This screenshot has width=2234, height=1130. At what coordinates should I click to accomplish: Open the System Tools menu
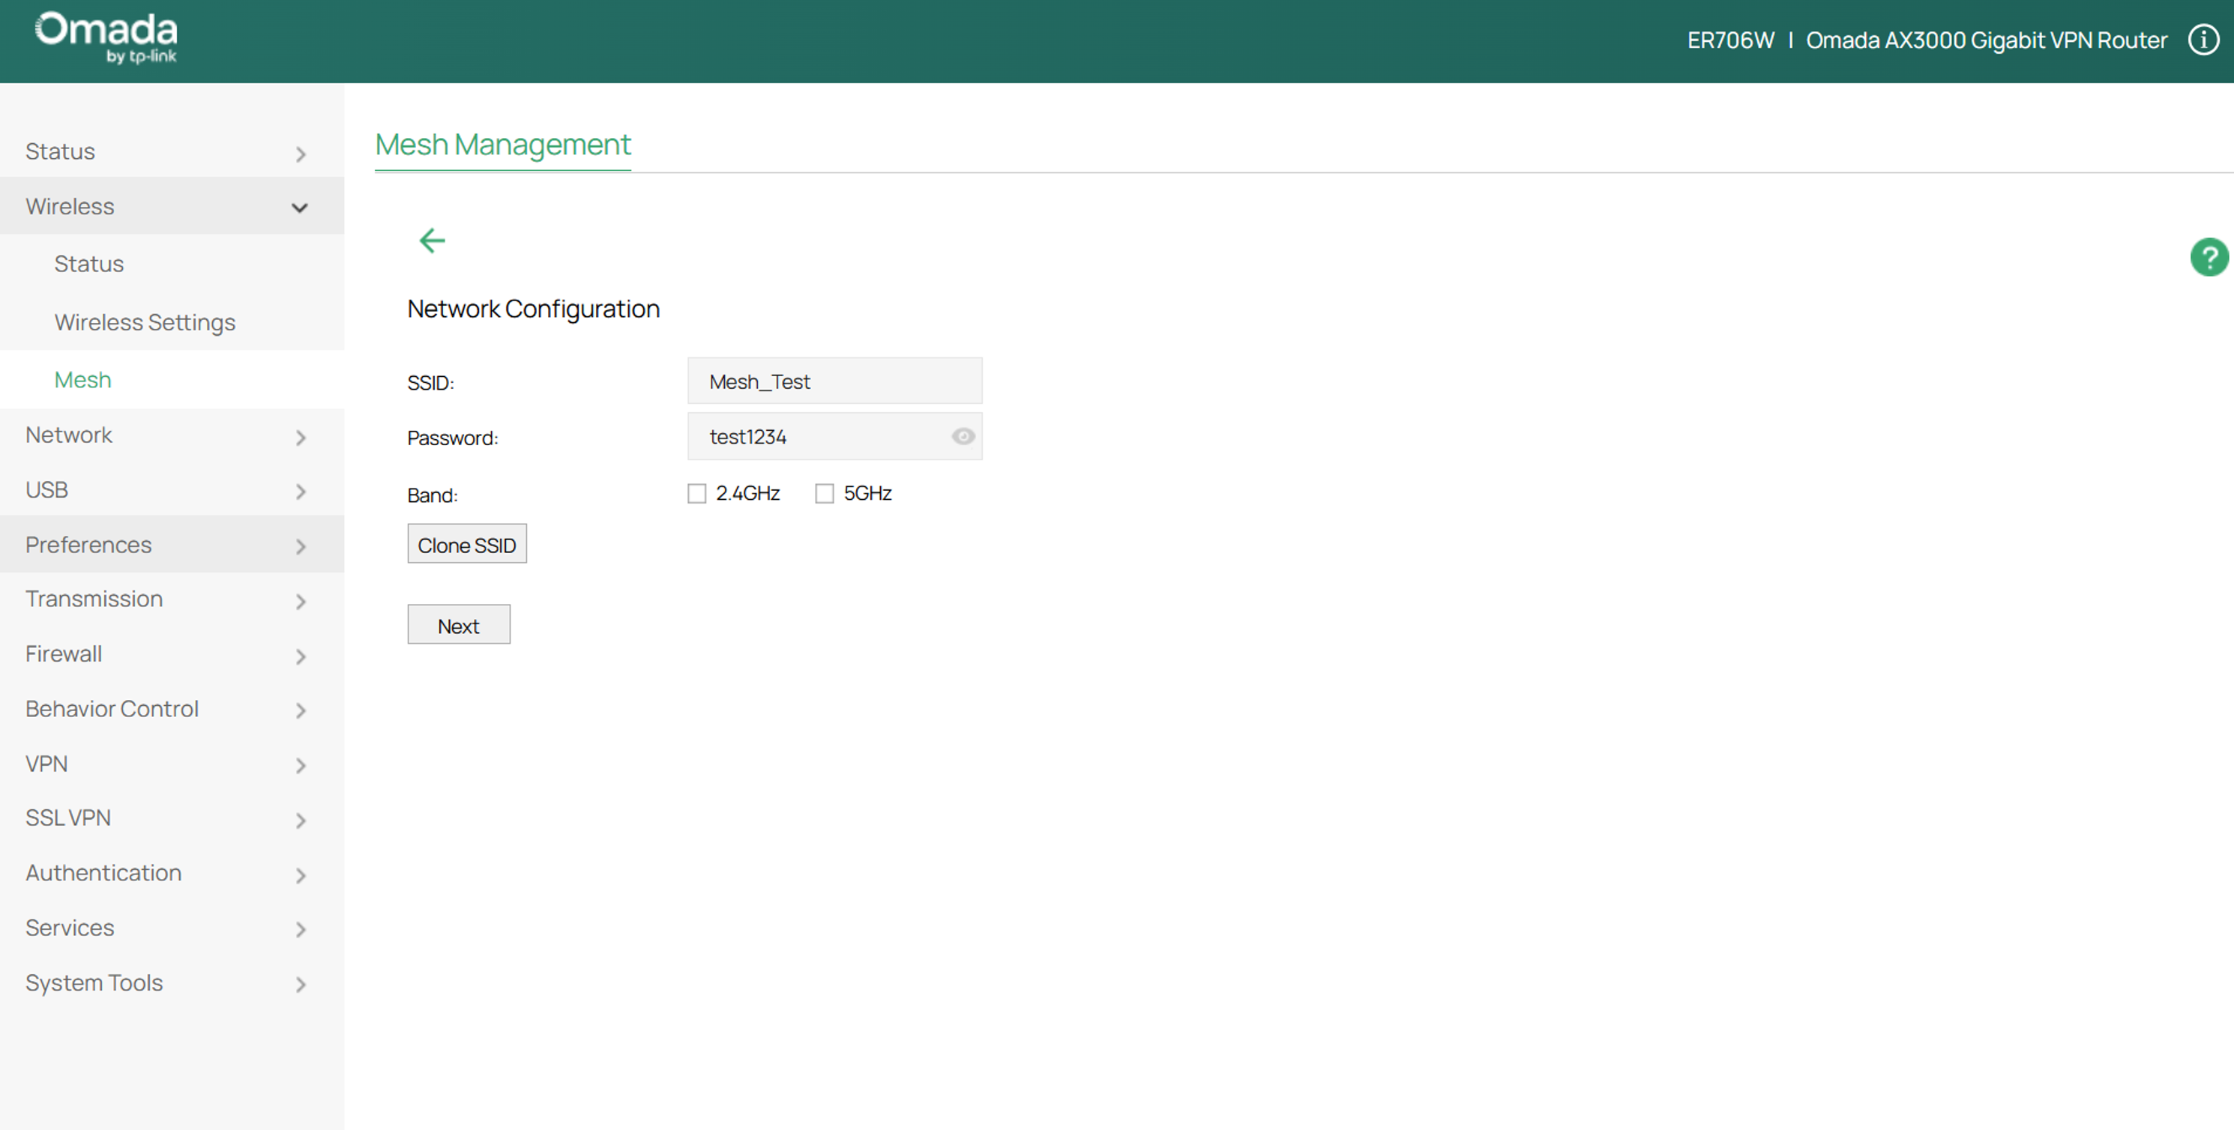(x=94, y=982)
